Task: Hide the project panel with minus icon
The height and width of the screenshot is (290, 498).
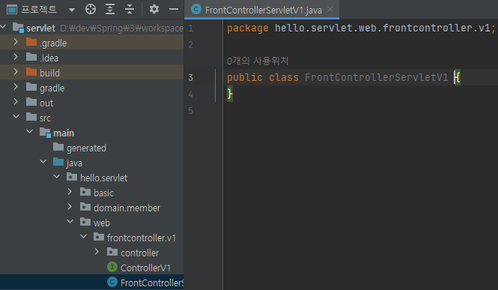Action: tap(174, 9)
